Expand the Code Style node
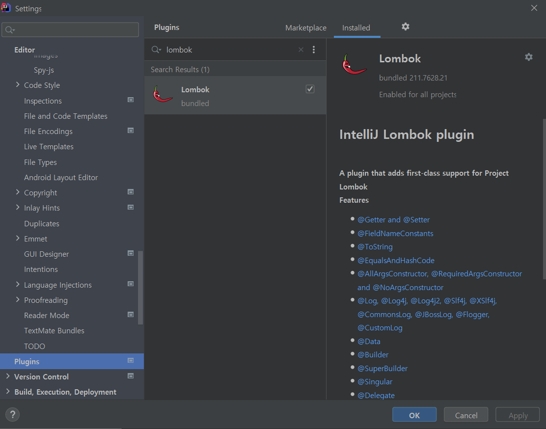The image size is (546, 429). point(17,84)
